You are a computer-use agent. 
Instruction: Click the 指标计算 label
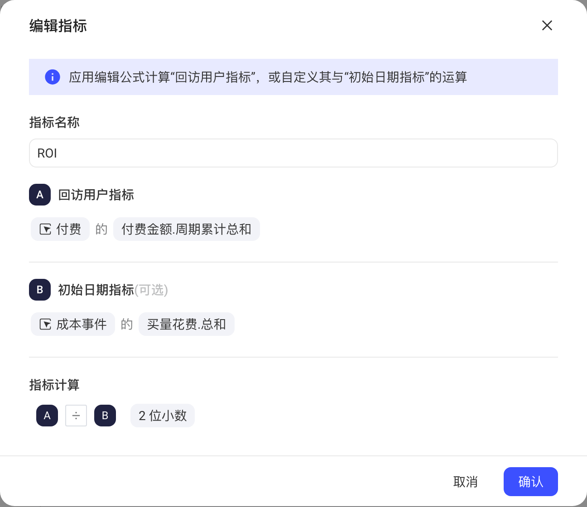point(54,385)
